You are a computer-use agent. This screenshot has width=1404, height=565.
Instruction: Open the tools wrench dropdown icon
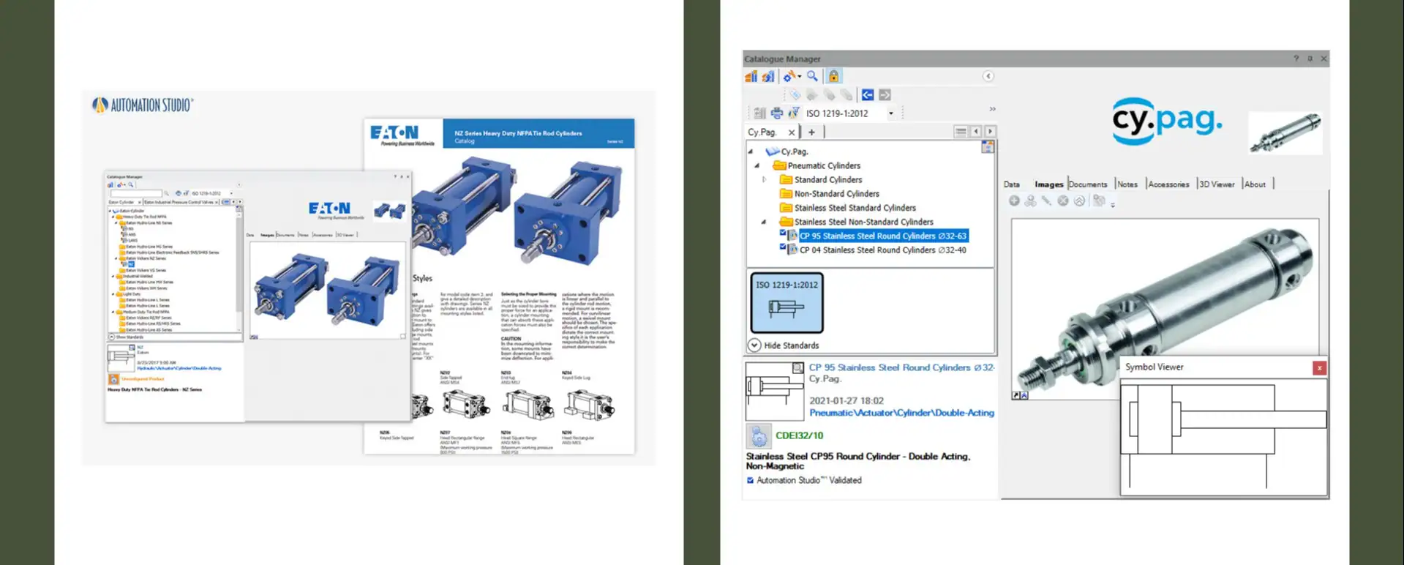coord(792,76)
